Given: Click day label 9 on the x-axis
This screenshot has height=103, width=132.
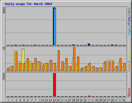Looking at the screenshot, I should tap(39, 100).
